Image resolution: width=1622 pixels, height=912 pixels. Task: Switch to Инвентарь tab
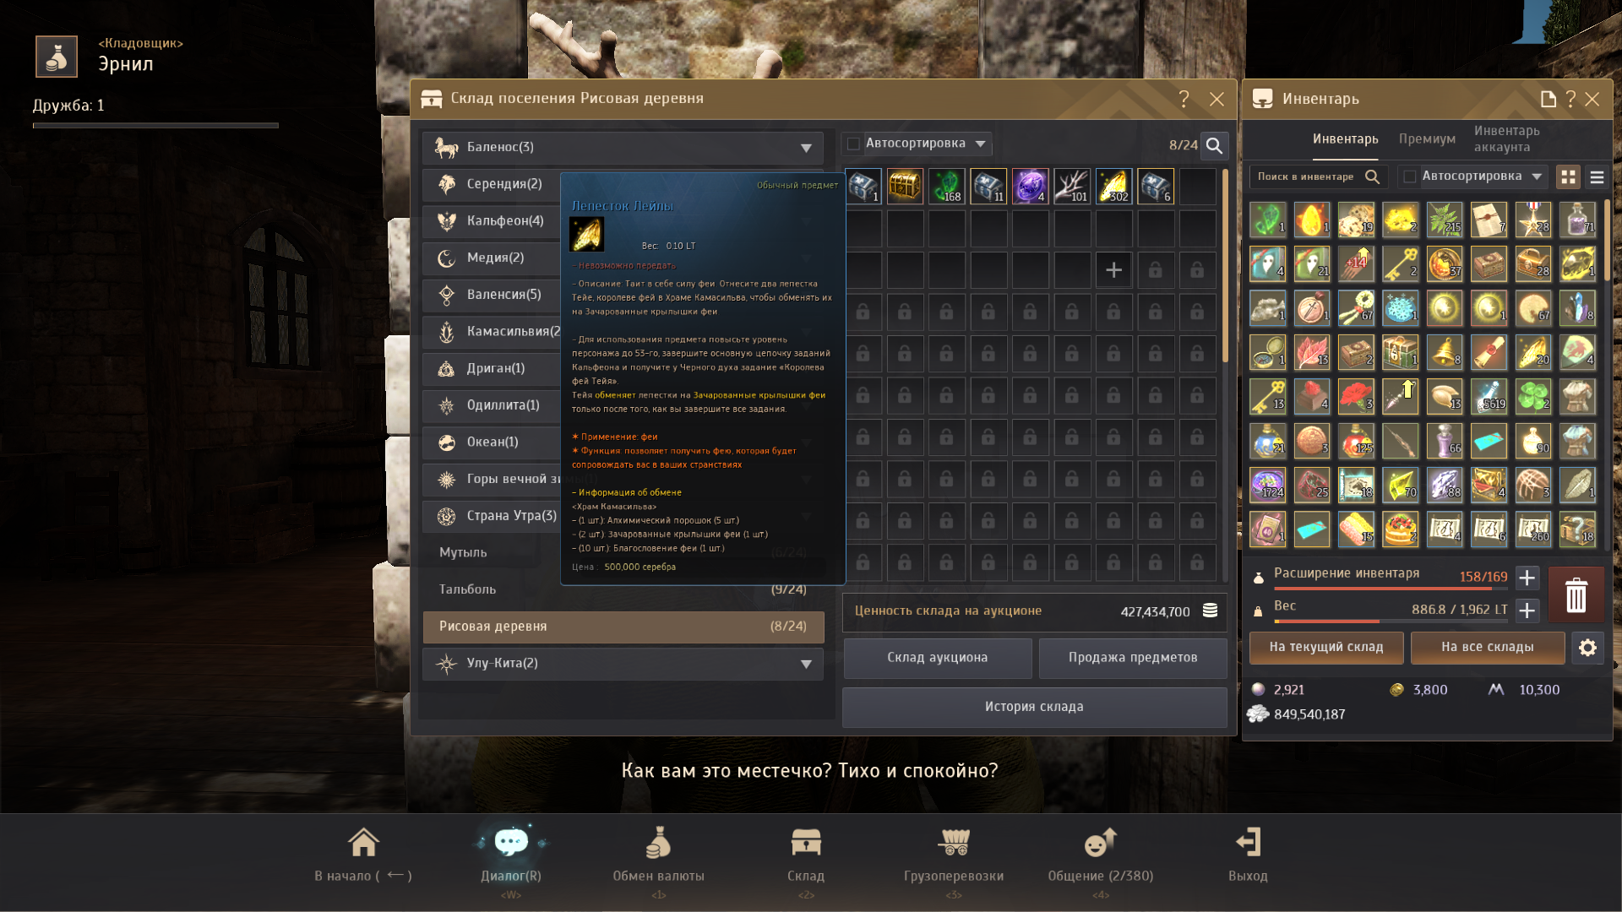coord(1345,139)
